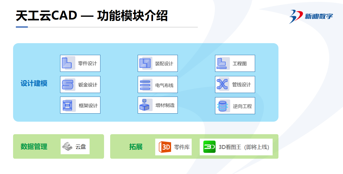Click the 电气布线 module icon
Image resolution: width=343 pixels, height=174 pixels.
pos(145,84)
